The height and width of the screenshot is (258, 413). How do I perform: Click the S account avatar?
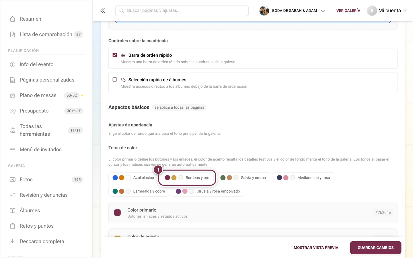click(372, 11)
